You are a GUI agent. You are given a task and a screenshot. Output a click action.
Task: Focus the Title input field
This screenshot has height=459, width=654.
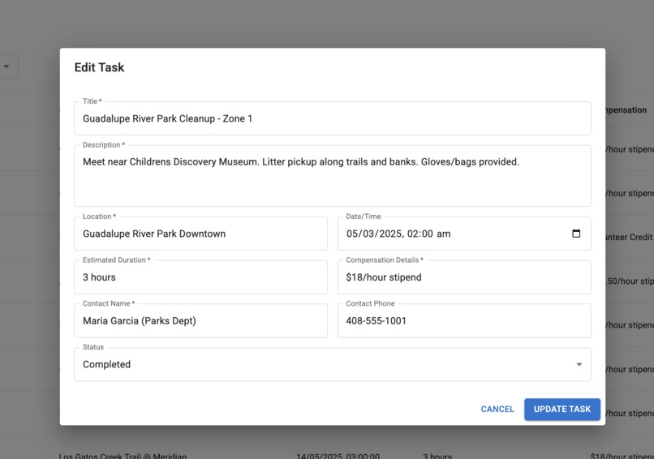(x=333, y=118)
